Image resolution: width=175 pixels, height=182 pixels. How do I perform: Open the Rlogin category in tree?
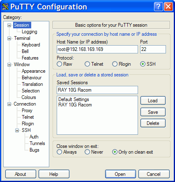pos(28,124)
